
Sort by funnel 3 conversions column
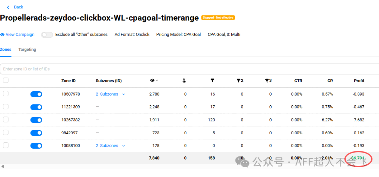click(x=268, y=81)
